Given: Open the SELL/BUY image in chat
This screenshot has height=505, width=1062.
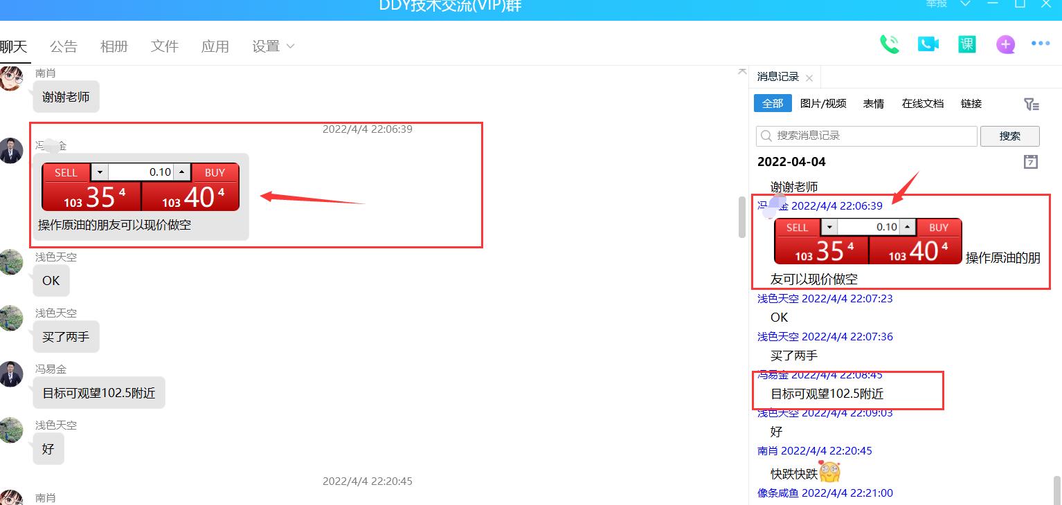Looking at the screenshot, I should coord(141,187).
